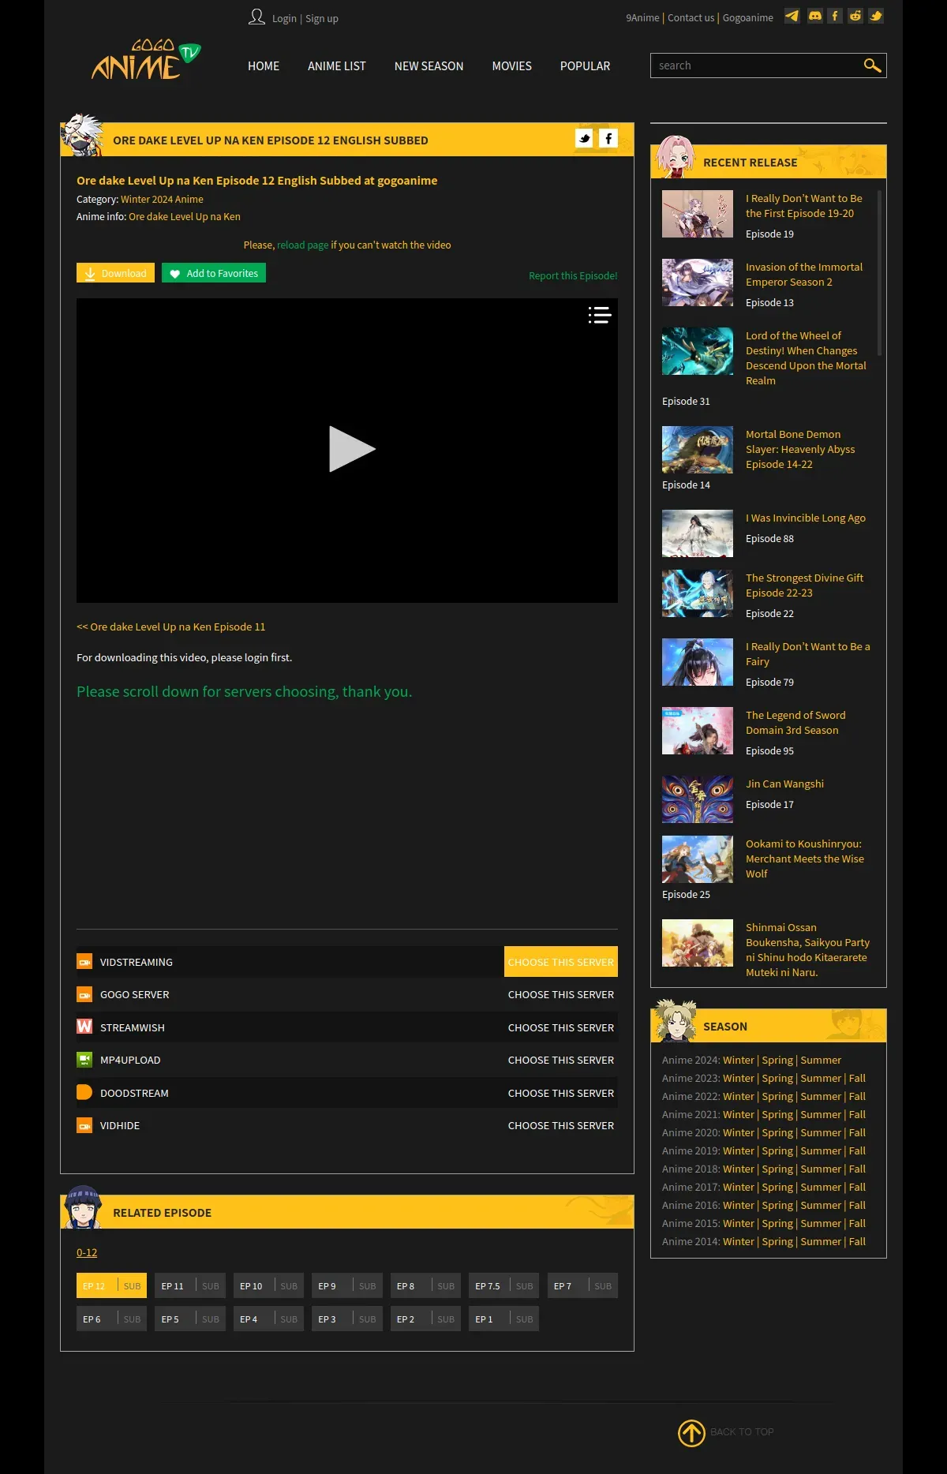
Task: Click the yellow Download button
Action: [115, 273]
